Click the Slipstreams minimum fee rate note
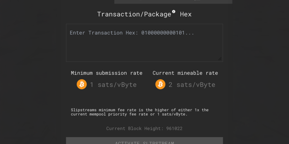 140,112
